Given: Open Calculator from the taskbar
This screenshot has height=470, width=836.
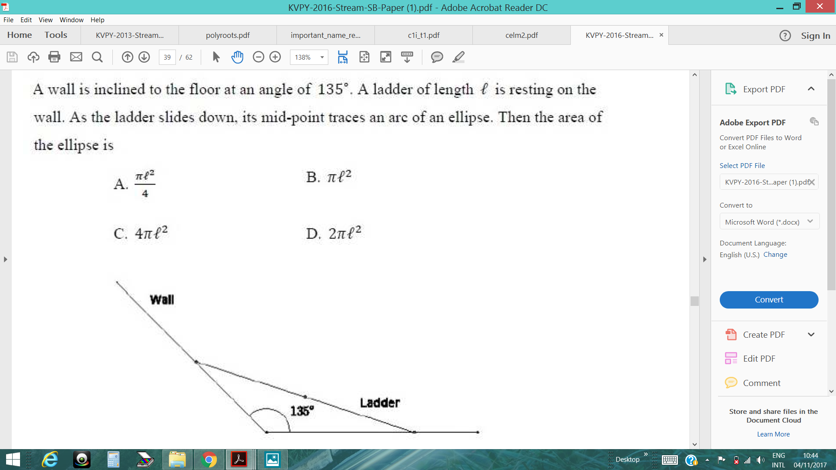Looking at the screenshot, I should pos(113,460).
